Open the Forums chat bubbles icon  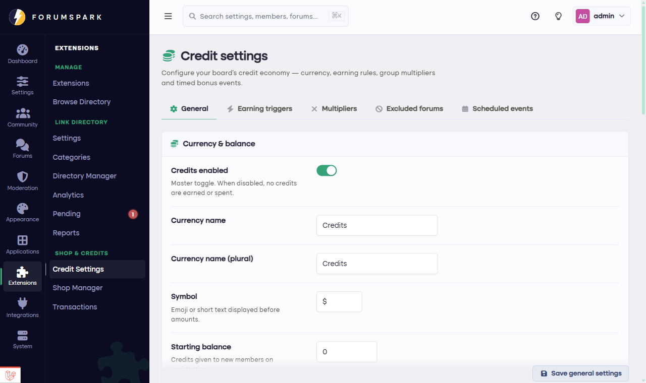[22, 145]
